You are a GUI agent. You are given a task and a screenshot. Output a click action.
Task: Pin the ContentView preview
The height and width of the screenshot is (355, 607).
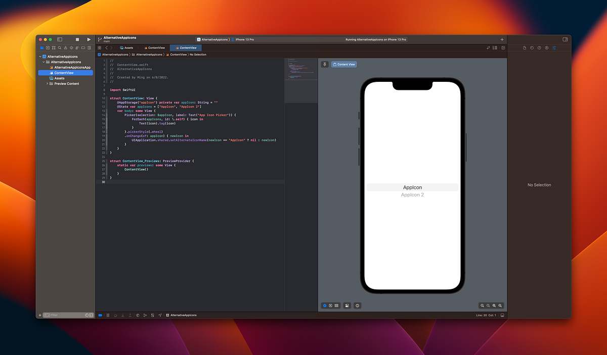324,64
